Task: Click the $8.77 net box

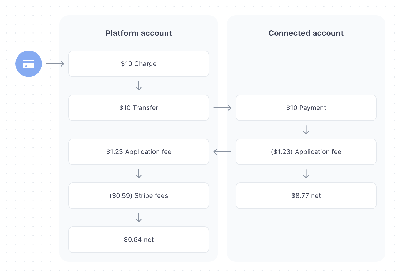Action: [306, 196]
